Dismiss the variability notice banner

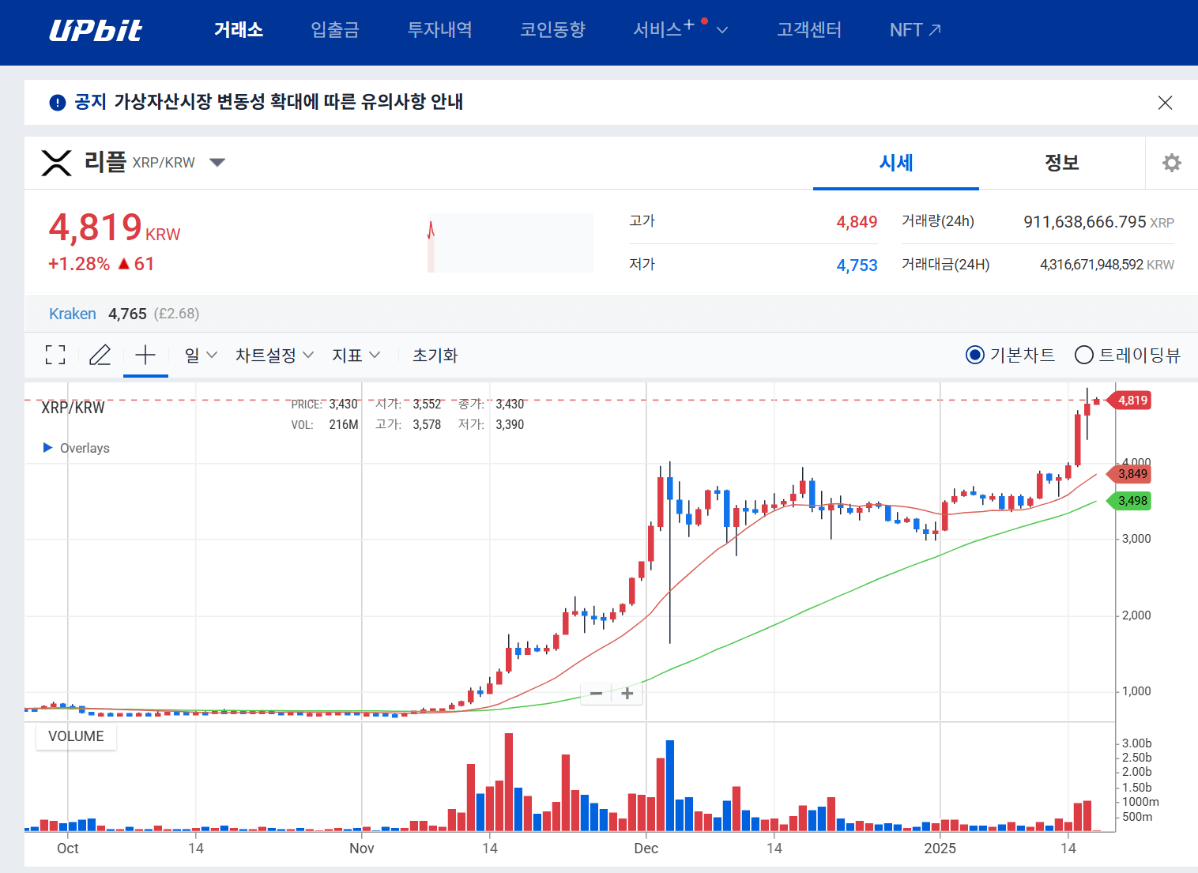pyautogui.click(x=1165, y=102)
